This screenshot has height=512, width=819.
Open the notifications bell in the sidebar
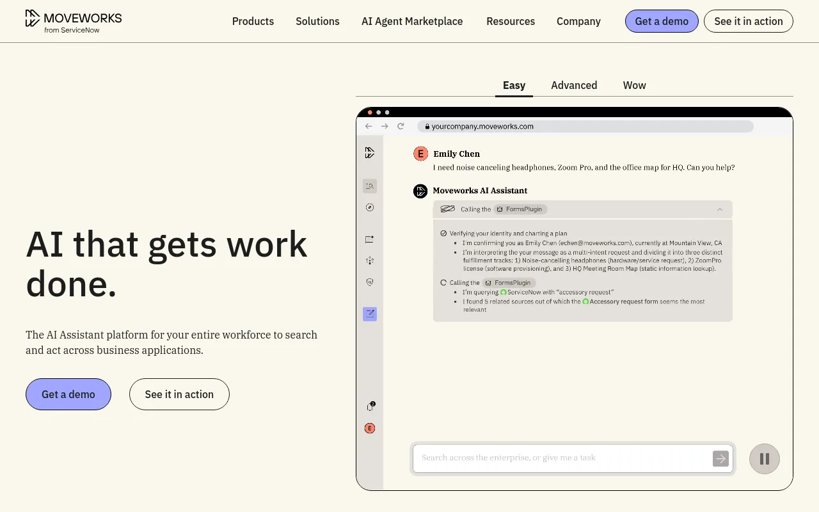coord(370,406)
